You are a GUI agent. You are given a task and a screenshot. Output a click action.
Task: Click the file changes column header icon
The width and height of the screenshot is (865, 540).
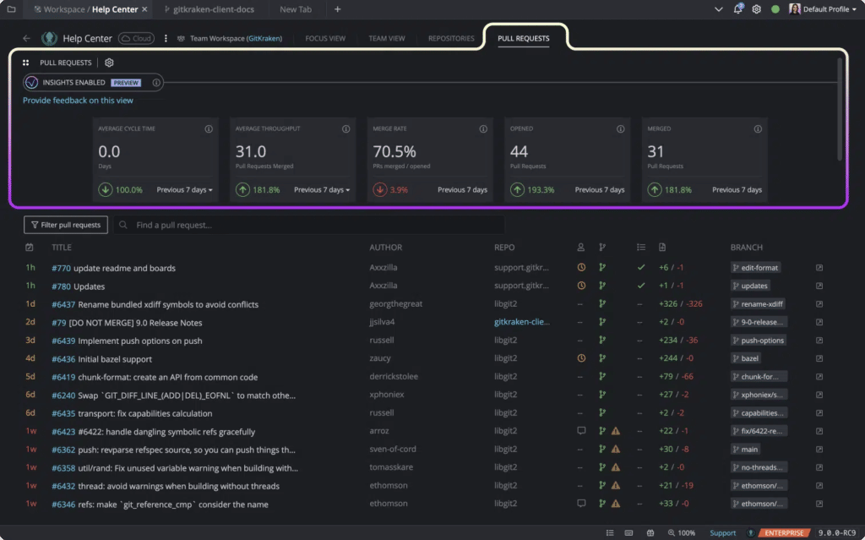662,248
